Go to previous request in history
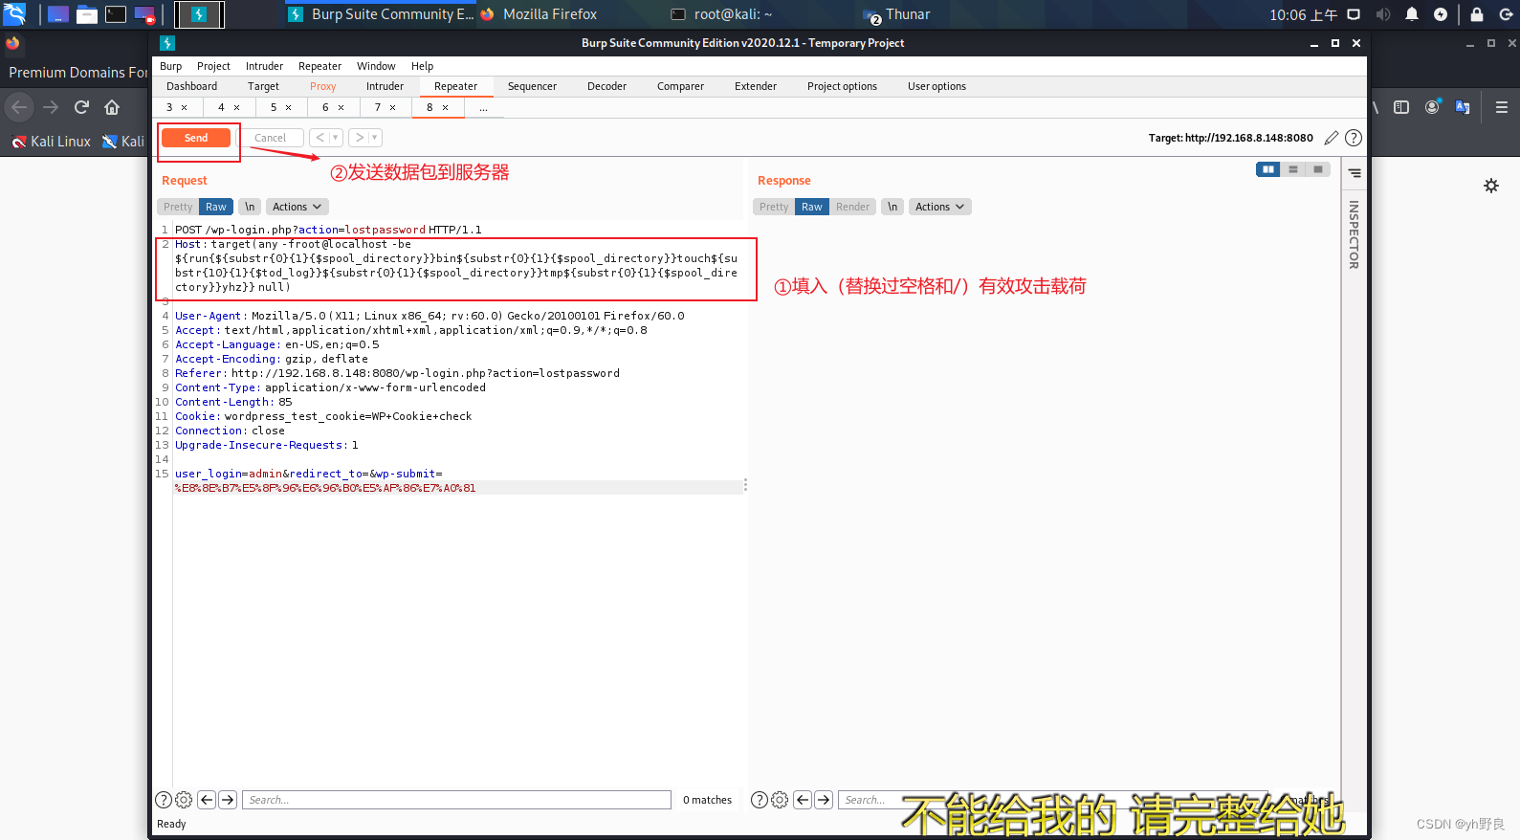Image resolution: width=1520 pixels, height=840 pixels. [x=320, y=138]
